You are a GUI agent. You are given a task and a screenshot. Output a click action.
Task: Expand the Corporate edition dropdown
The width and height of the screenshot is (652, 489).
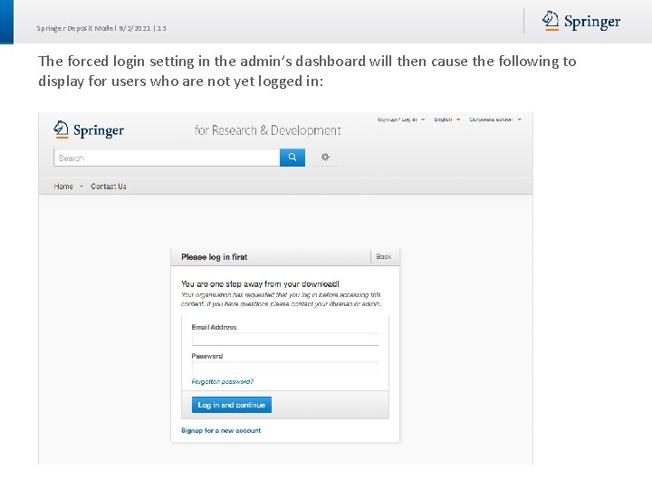click(494, 120)
